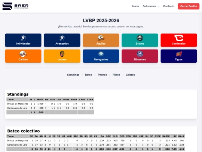Viewport: 202px width, 152px height.
Task: Click the 1.000 WP% value for Bravos
Action: click(x=40, y=104)
